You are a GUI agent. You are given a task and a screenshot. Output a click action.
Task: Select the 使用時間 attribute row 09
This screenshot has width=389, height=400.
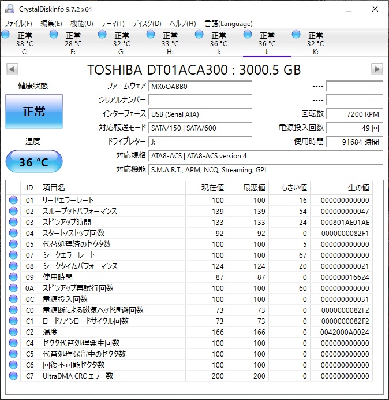pos(115,277)
